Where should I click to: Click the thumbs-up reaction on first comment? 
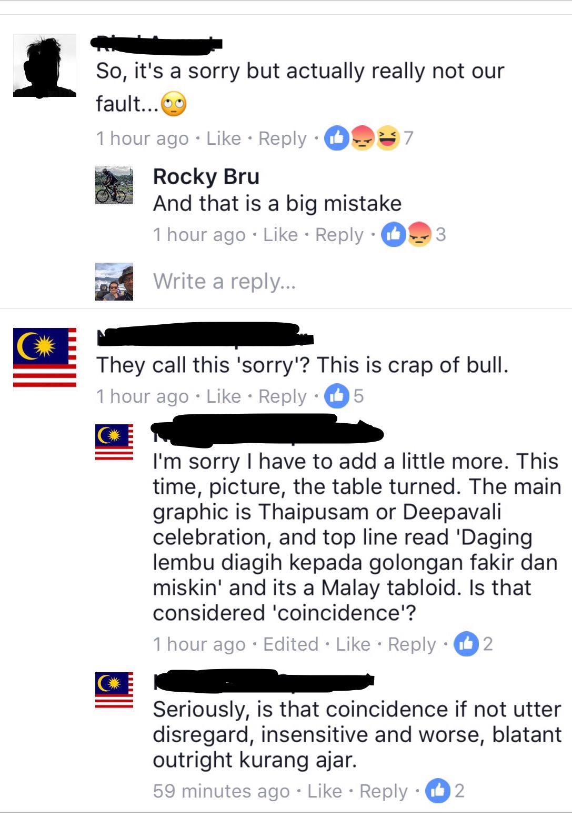337,138
